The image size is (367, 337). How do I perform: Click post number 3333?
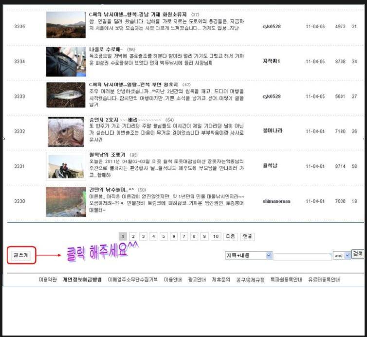tap(19, 96)
